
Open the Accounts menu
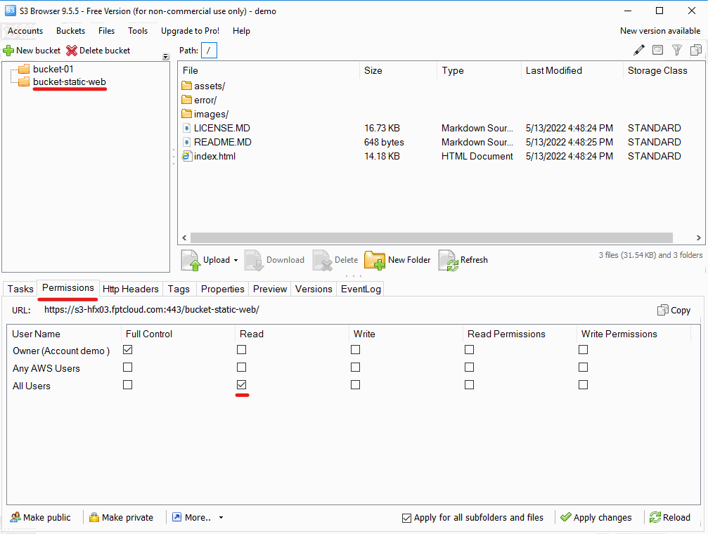[x=25, y=31]
